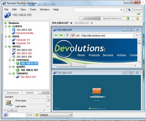Click the Clear button
Screen dimensions: 146x121
(x=30, y=115)
